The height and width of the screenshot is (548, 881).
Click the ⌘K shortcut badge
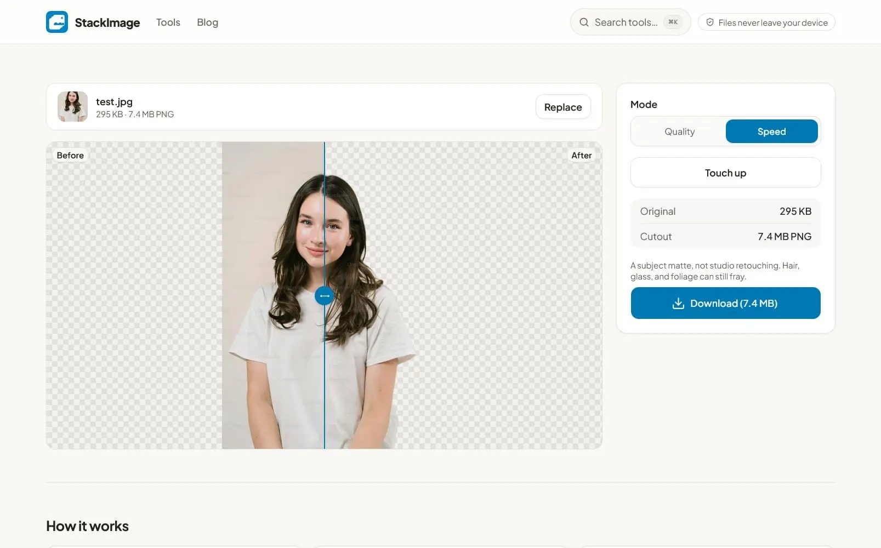[673, 22]
